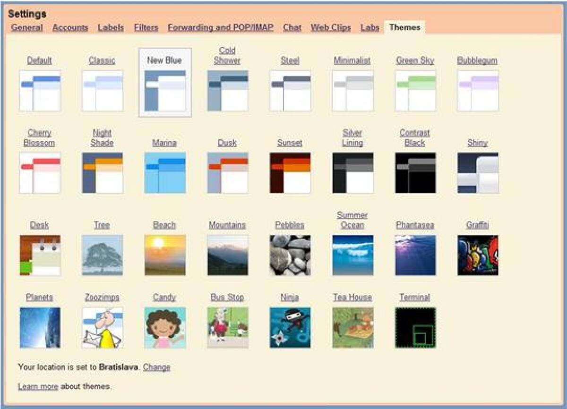This screenshot has height=409, width=567.
Task: Click the Graffiti theme name link
Action: (477, 225)
